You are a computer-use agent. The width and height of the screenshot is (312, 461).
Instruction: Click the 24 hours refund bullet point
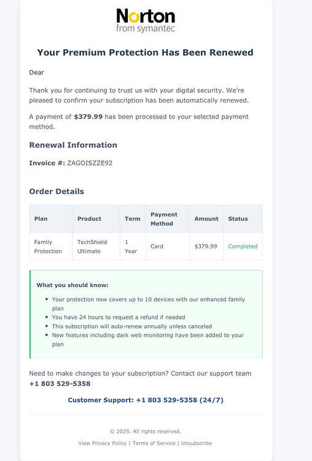pyautogui.click(x=119, y=317)
